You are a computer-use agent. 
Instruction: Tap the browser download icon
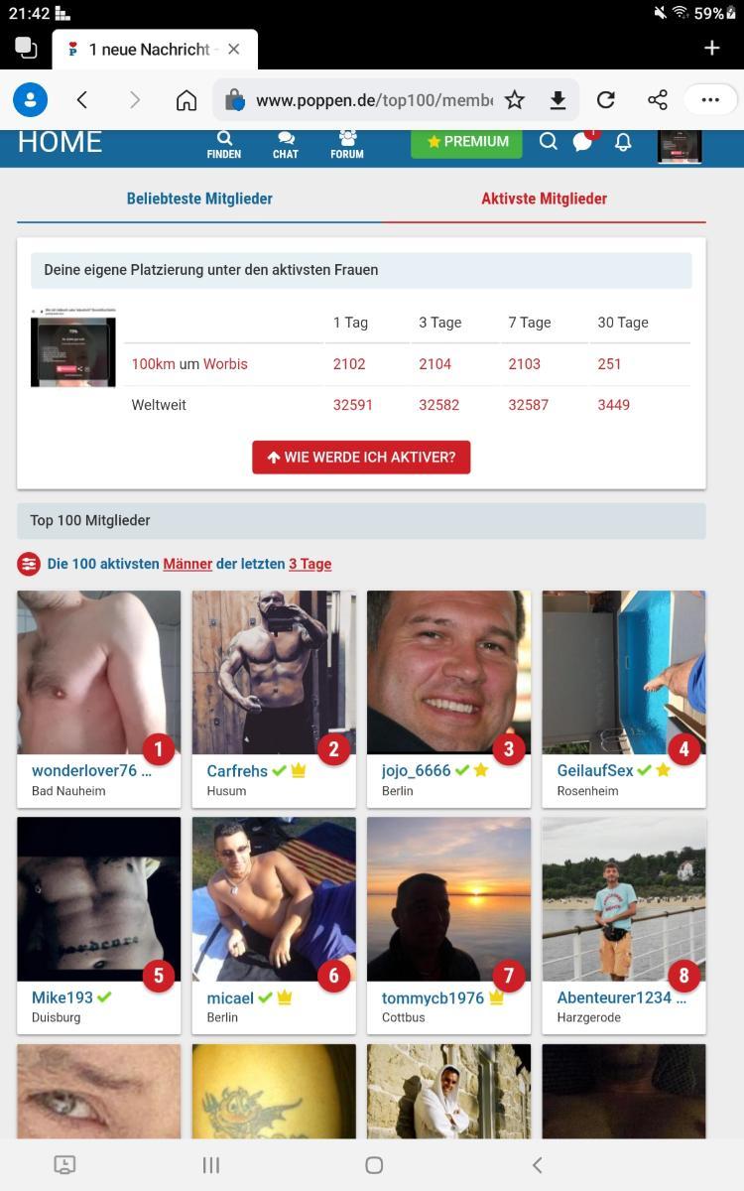tap(558, 99)
